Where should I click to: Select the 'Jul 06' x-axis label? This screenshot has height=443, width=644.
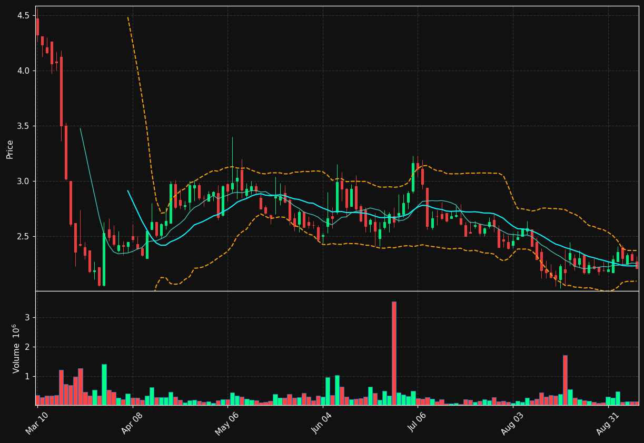coord(418,423)
